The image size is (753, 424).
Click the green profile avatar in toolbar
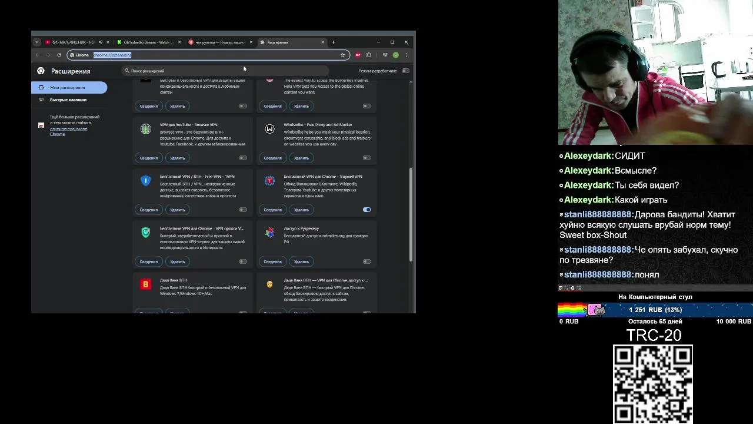(396, 55)
